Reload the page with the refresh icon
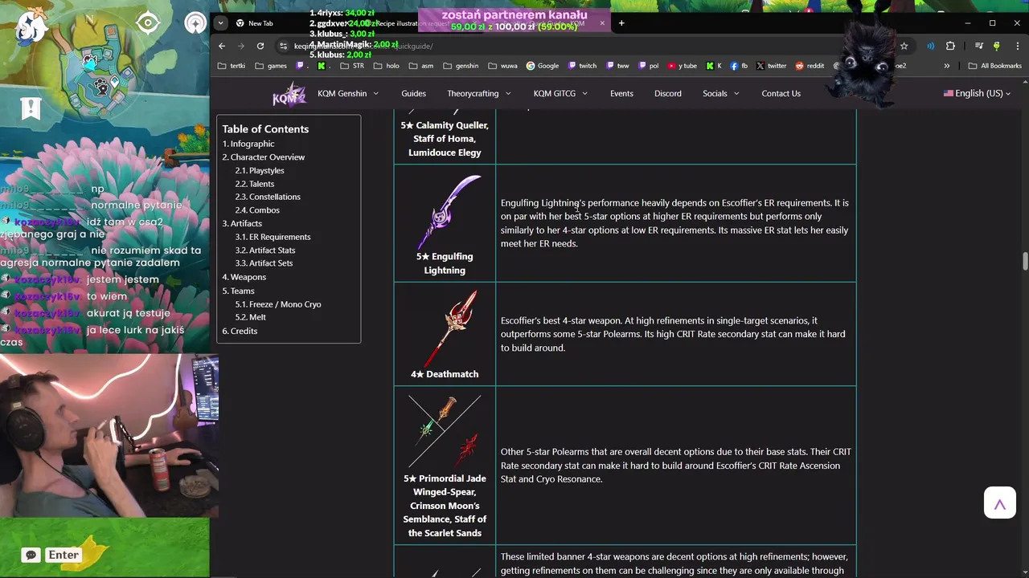Image resolution: width=1029 pixels, height=578 pixels. pyautogui.click(x=260, y=46)
